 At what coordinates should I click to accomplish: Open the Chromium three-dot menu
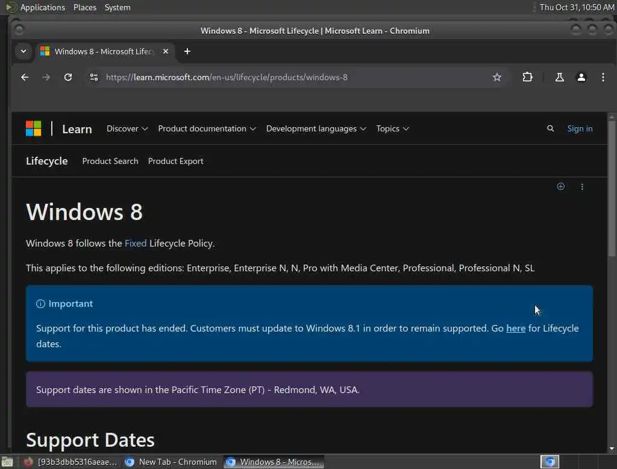point(603,77)
